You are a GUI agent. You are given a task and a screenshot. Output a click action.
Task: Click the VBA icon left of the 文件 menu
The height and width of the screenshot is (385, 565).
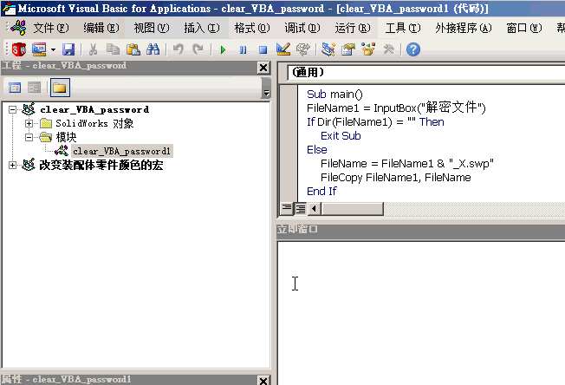pos(18,28)
